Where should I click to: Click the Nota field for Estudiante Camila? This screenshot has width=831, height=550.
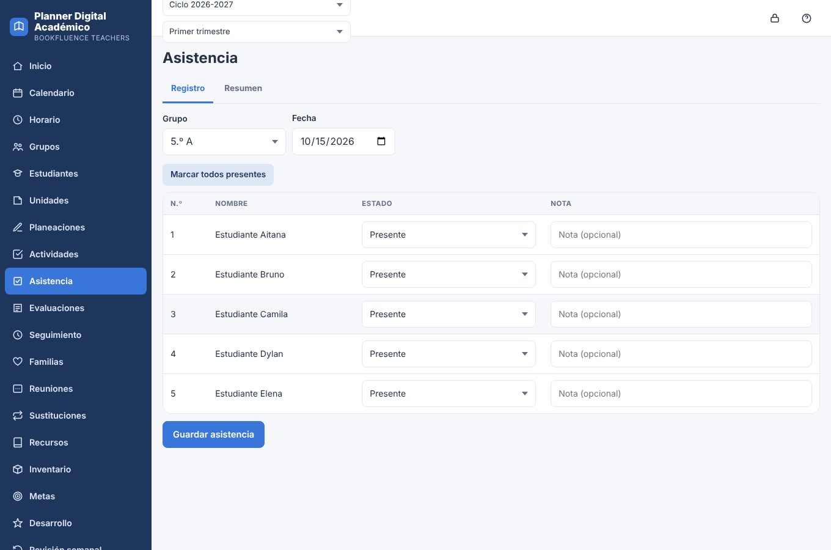click(x=681, y=314)
